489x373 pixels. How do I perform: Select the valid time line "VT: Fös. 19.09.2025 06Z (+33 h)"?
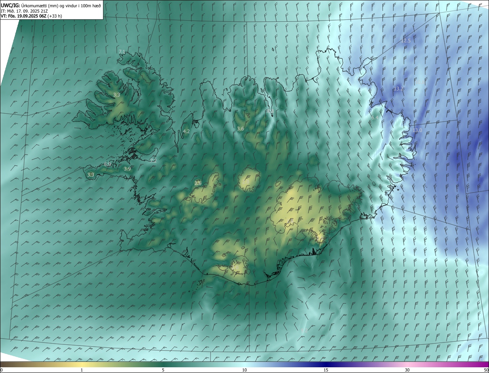31,16
